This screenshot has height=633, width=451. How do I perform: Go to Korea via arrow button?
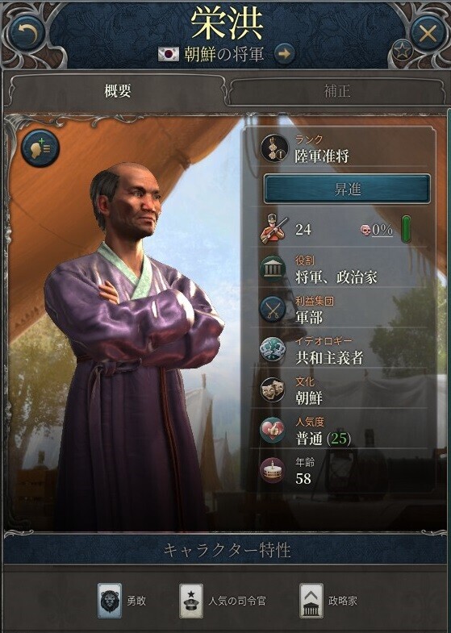(x=284, y=54)
